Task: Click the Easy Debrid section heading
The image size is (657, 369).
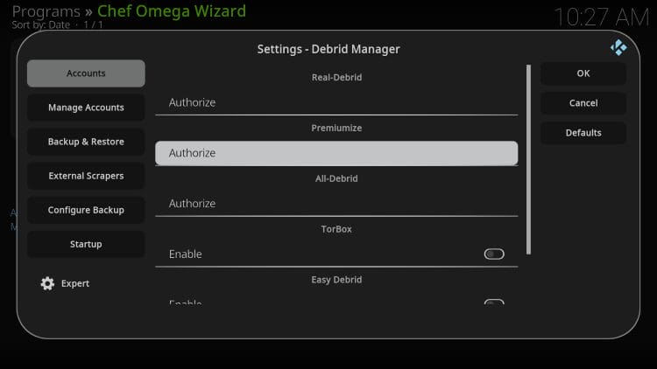Action: [336, 280]
